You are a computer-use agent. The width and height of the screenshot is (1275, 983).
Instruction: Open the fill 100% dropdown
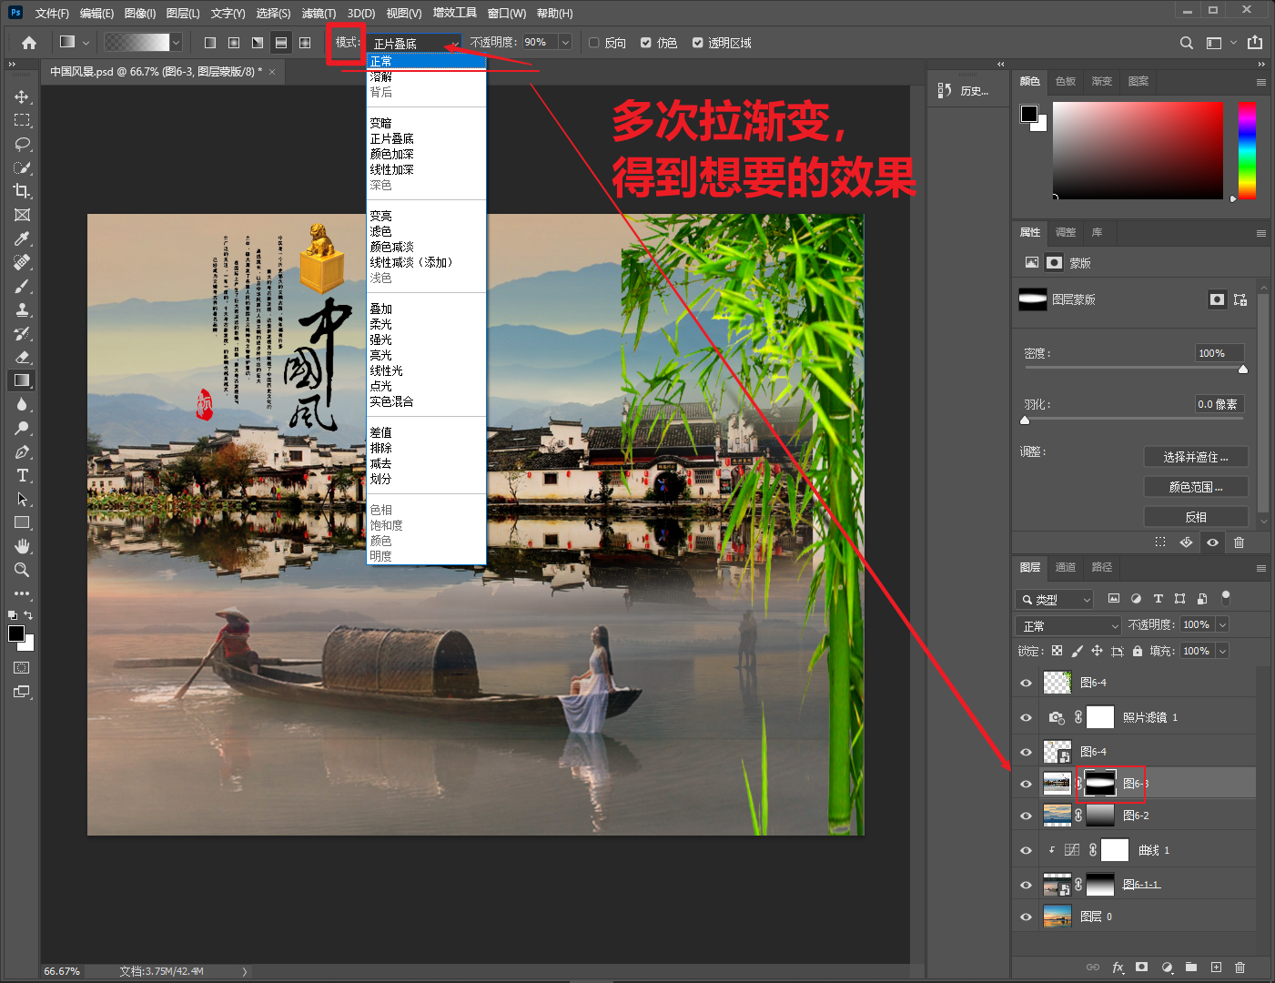pos(1222,651)
